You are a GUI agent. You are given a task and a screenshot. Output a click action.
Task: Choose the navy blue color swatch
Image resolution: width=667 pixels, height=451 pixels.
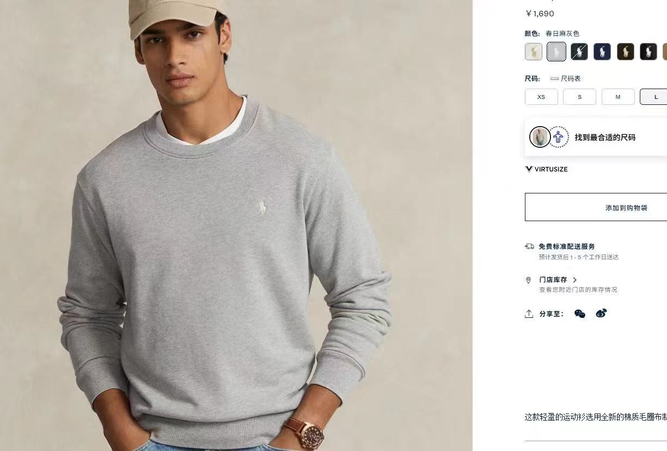pos(602,52)
